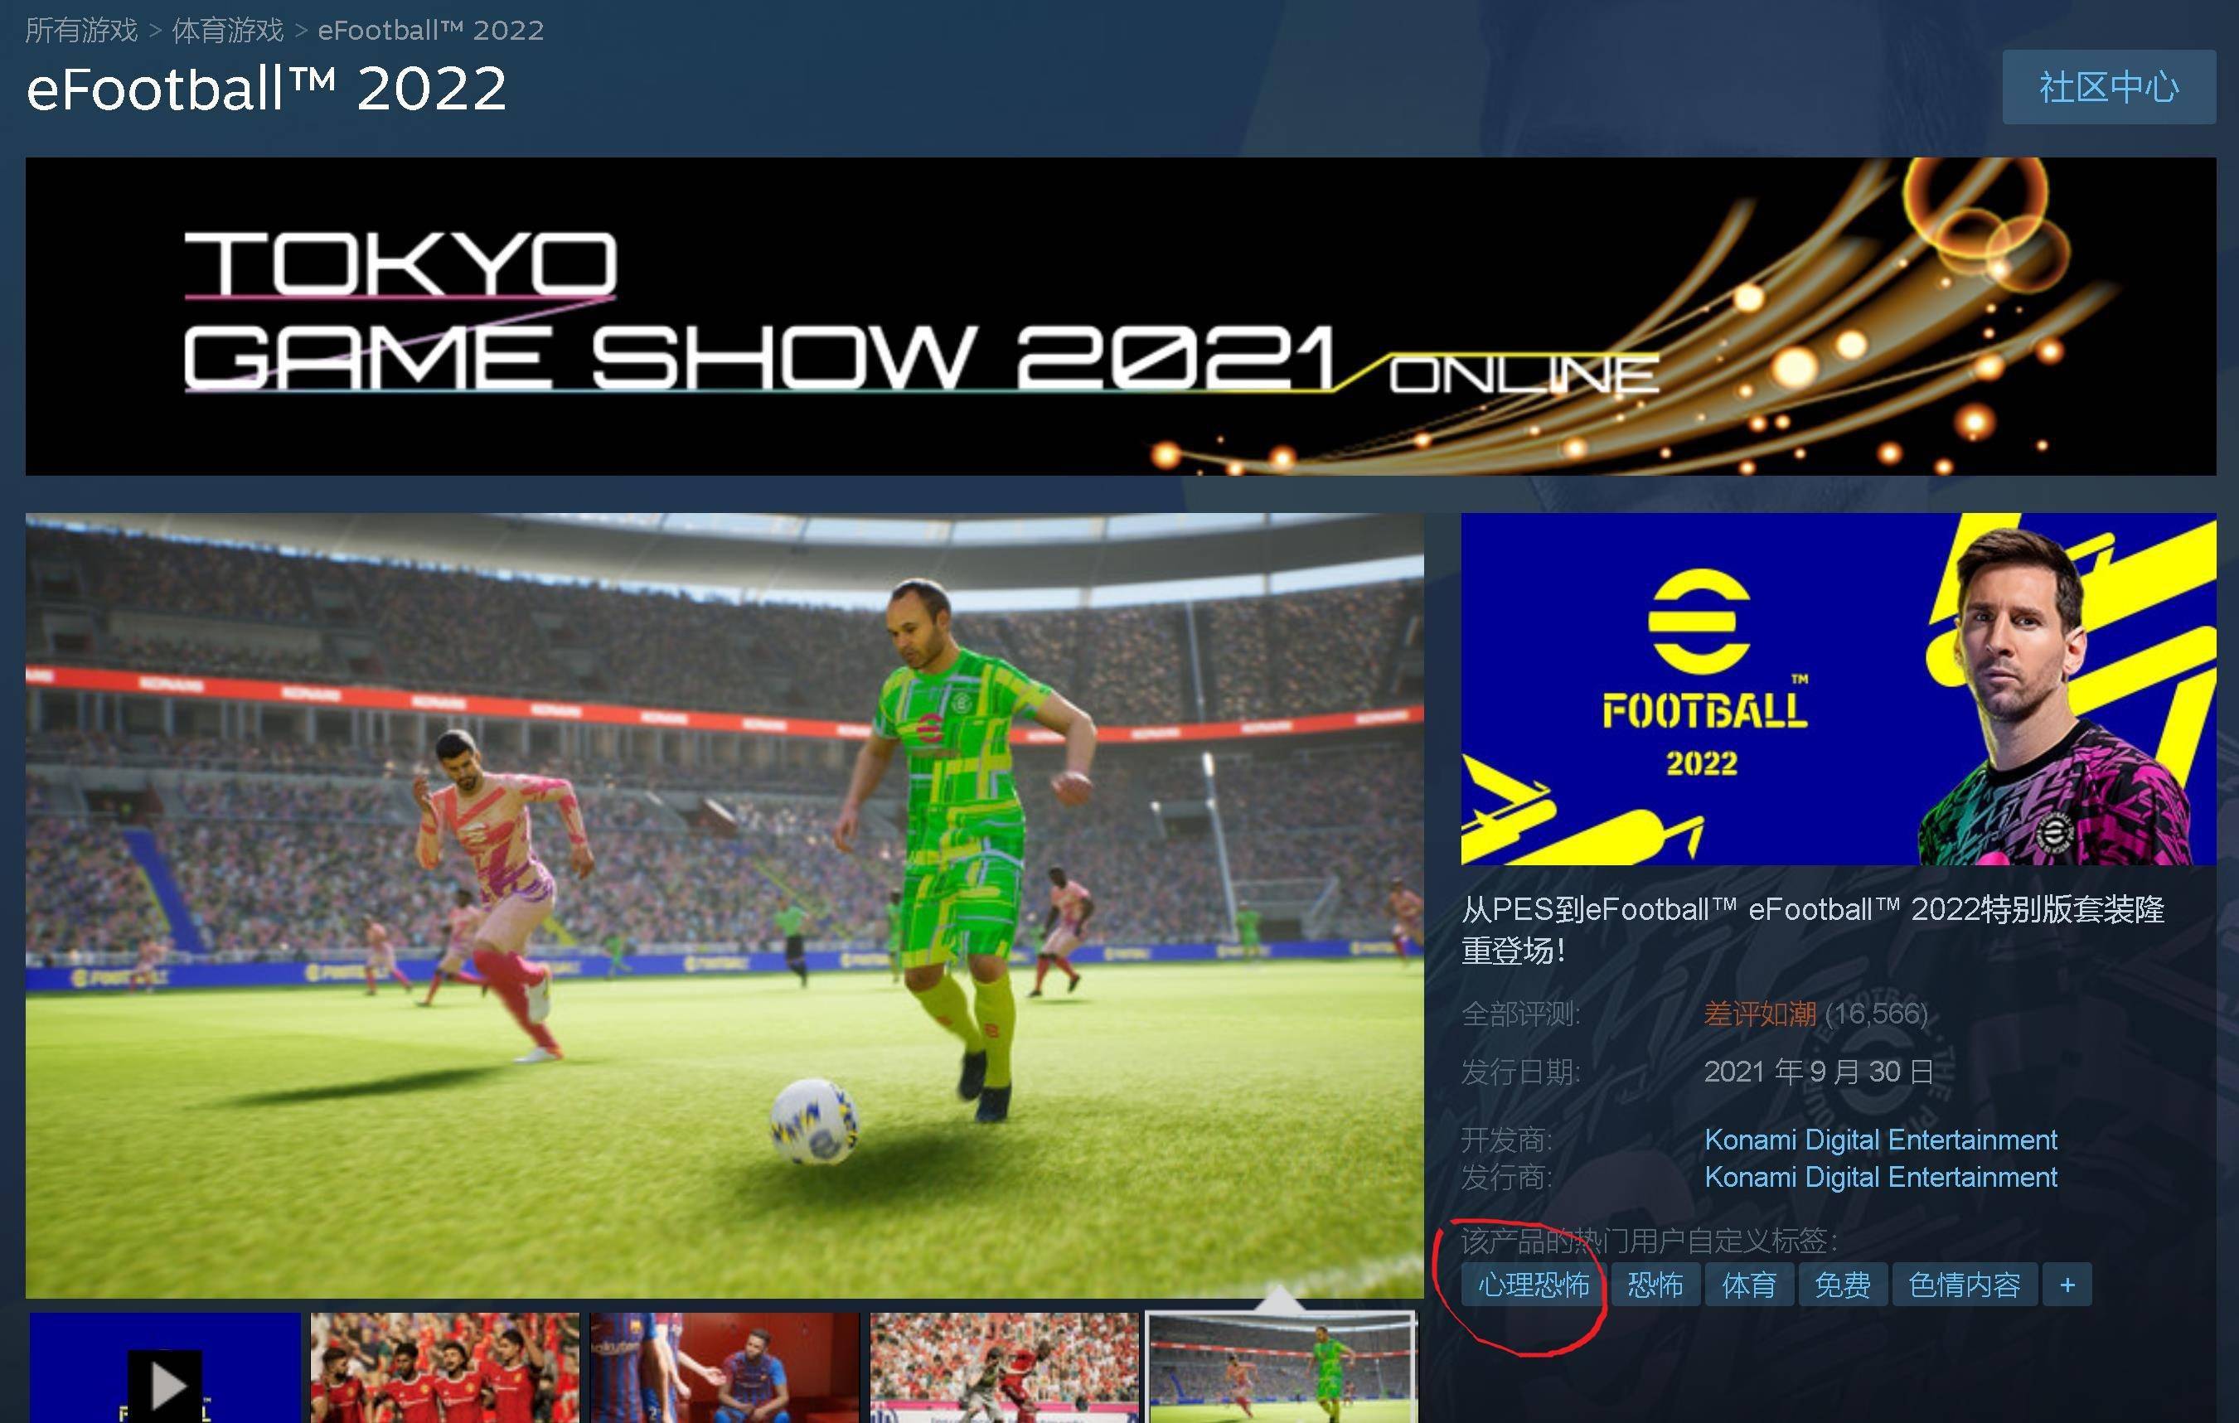The width and height of the screenshot is (2239, 1423).
Task: Click the 色情内容 tag
Action: pos(1965,1285)
